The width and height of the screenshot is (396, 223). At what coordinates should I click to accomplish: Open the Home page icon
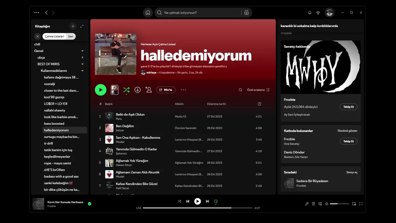[x=148, y=13]
